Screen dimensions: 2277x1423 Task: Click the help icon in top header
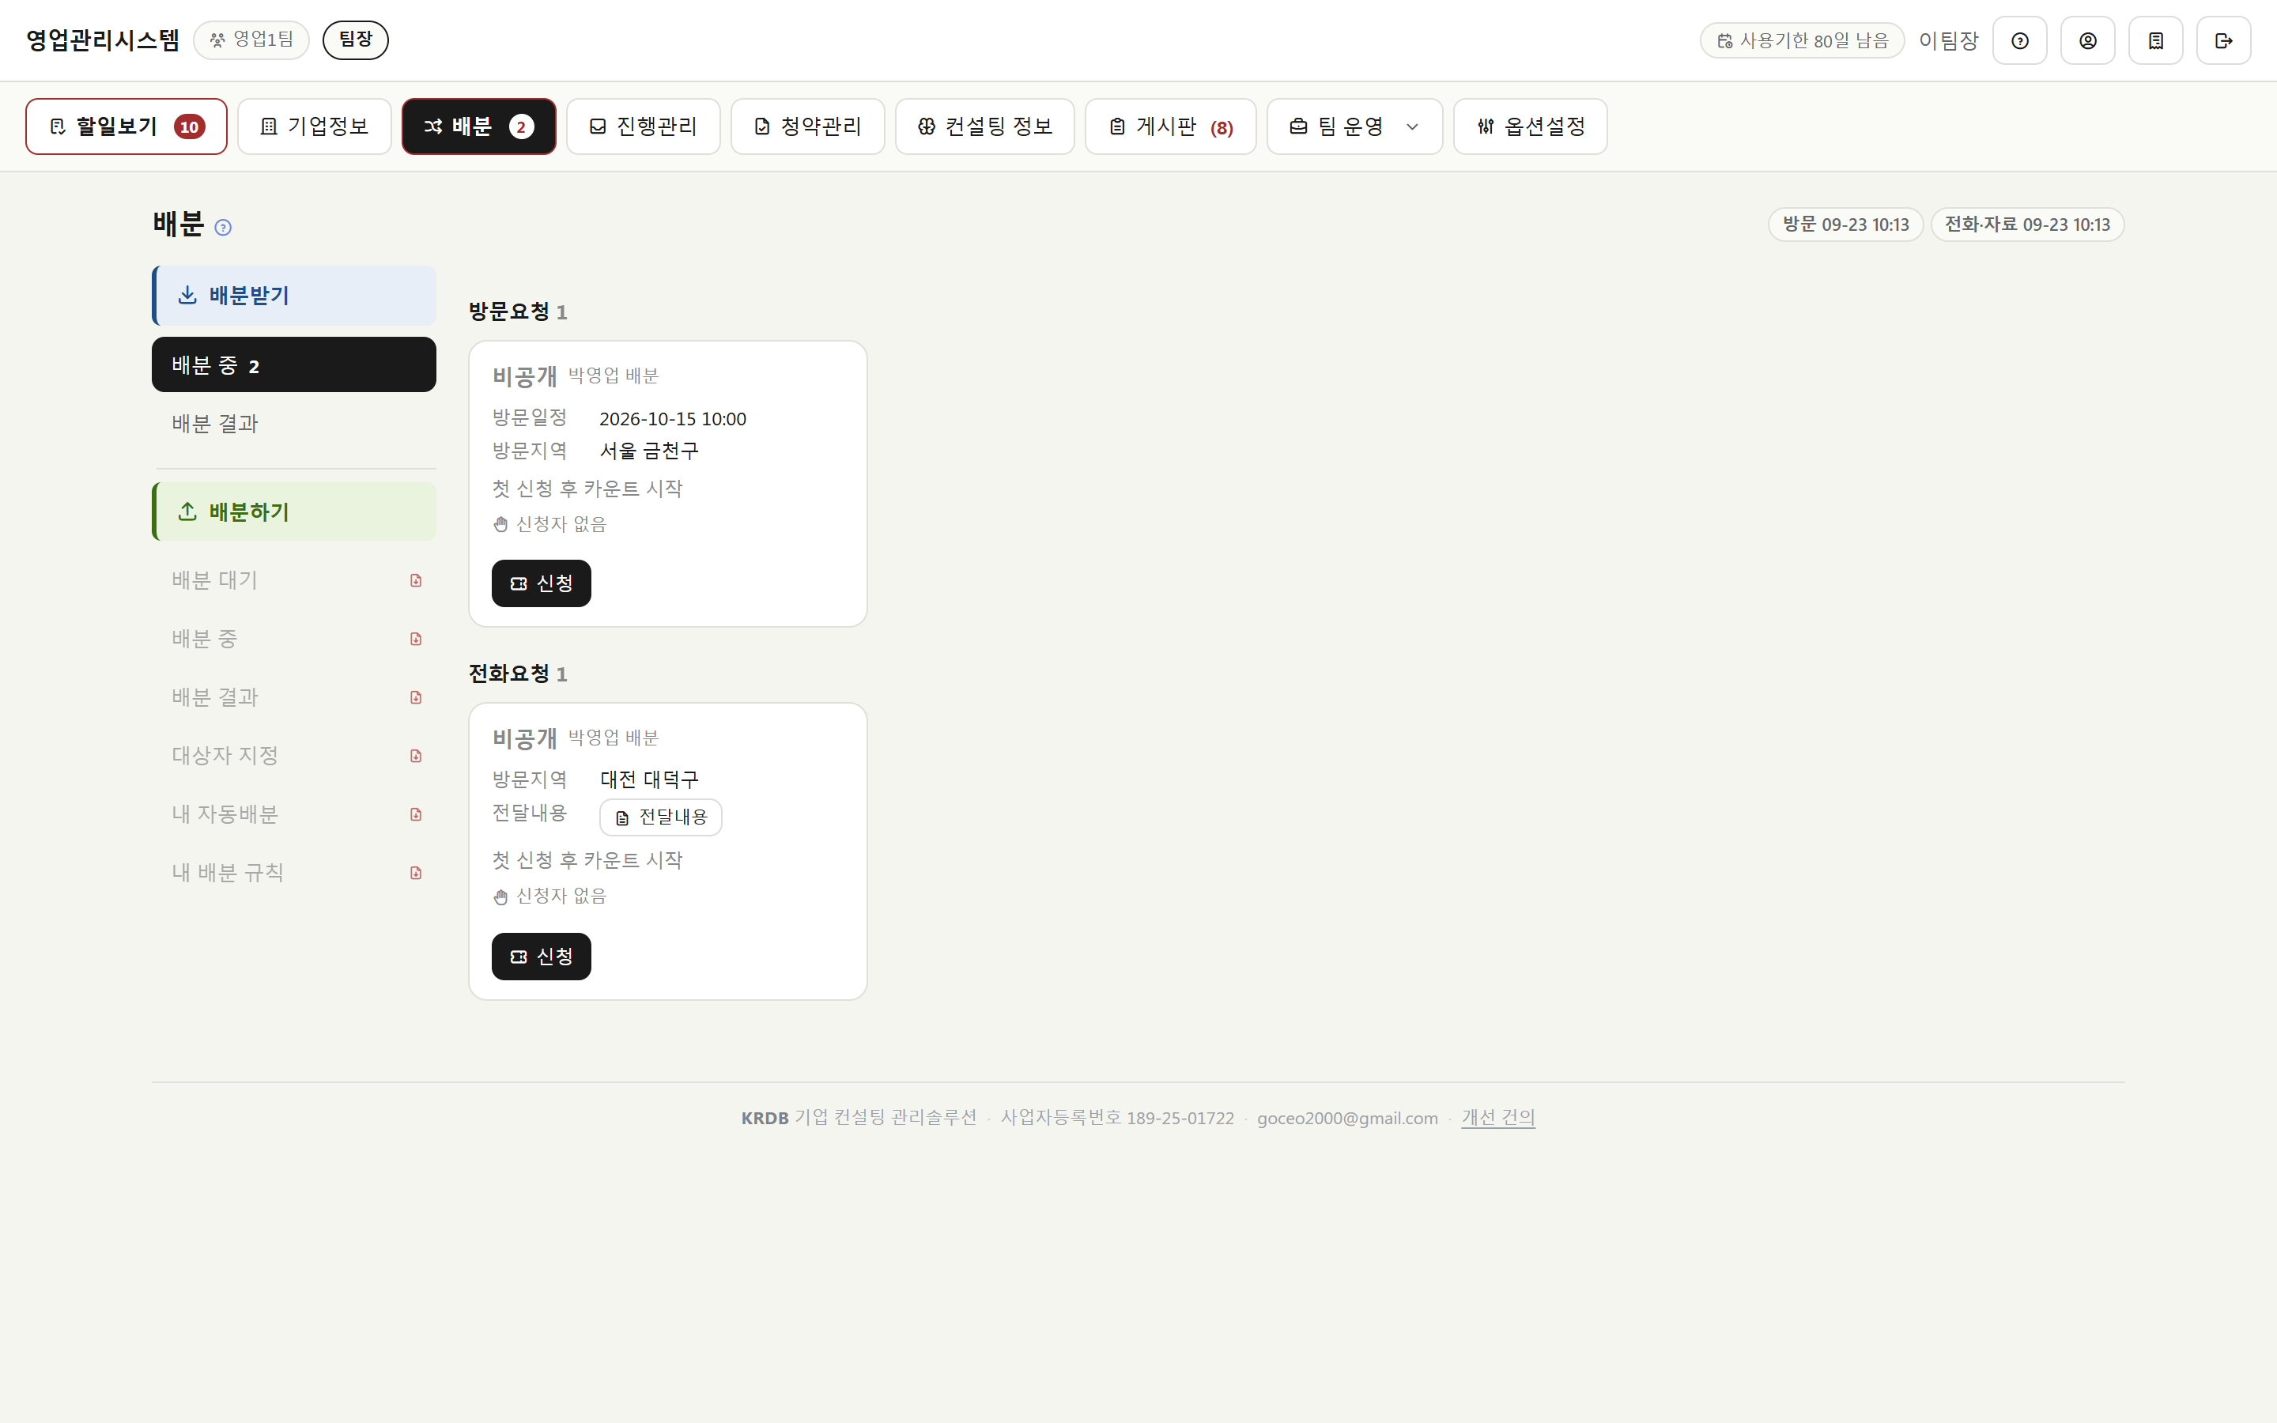2019,40
